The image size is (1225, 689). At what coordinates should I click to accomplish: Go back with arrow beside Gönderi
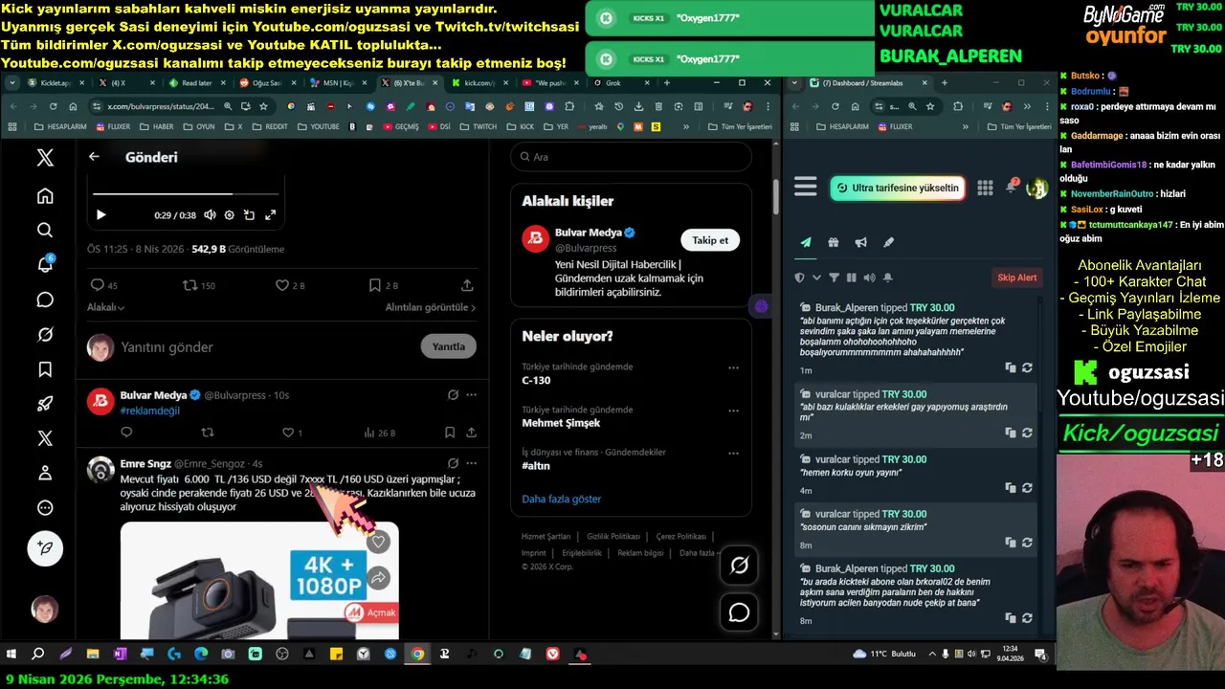pos(94,157)
